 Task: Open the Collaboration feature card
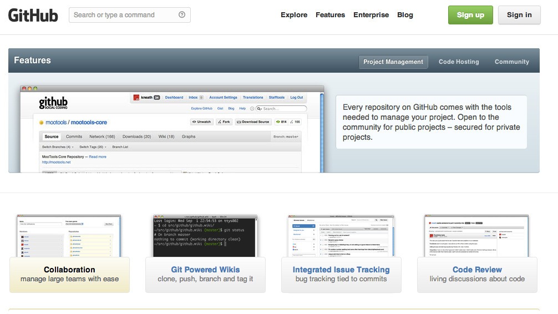pos(69,275)
